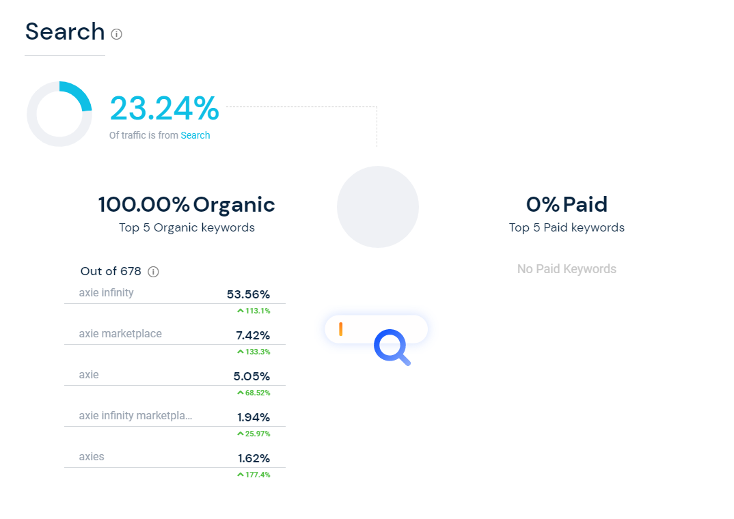Click the 25.97% growth indicator

(x=254, y=434)
